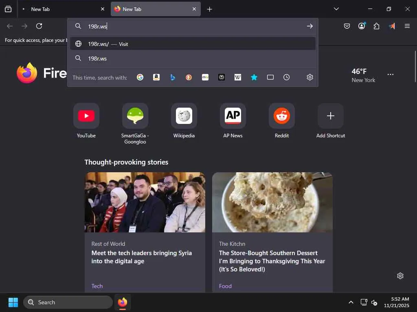Click 'The Kitchn' source label

coord(232,244)
